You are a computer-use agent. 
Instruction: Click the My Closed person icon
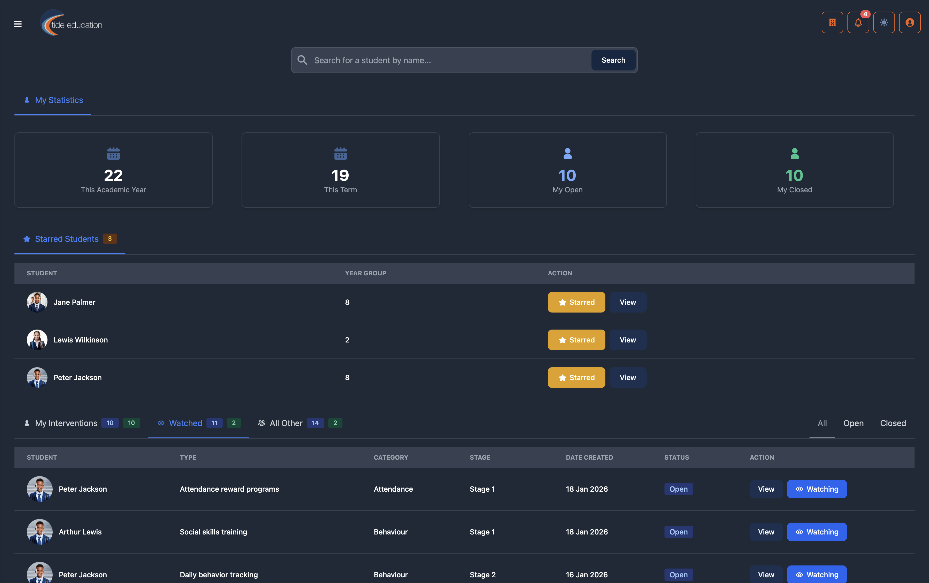point(795,154)
